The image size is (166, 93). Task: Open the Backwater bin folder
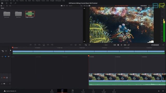7,14
